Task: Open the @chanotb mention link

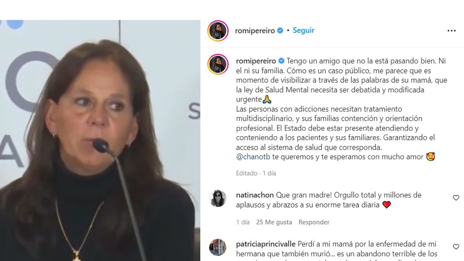Action: [x=249, y=157]
